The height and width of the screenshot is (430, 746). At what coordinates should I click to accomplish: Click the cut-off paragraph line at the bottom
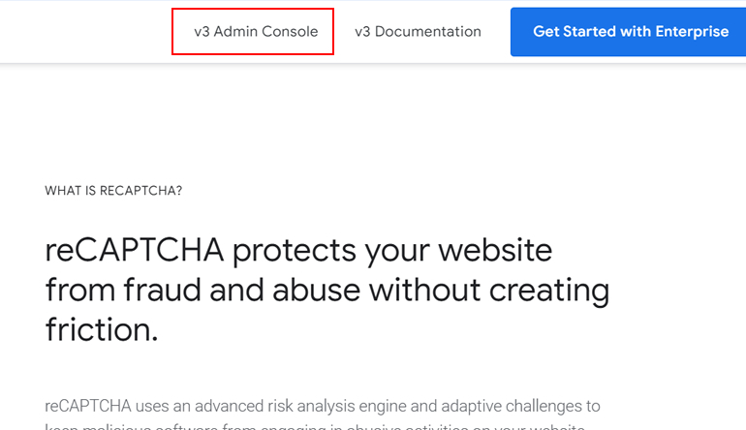click(x=315, y=426)
